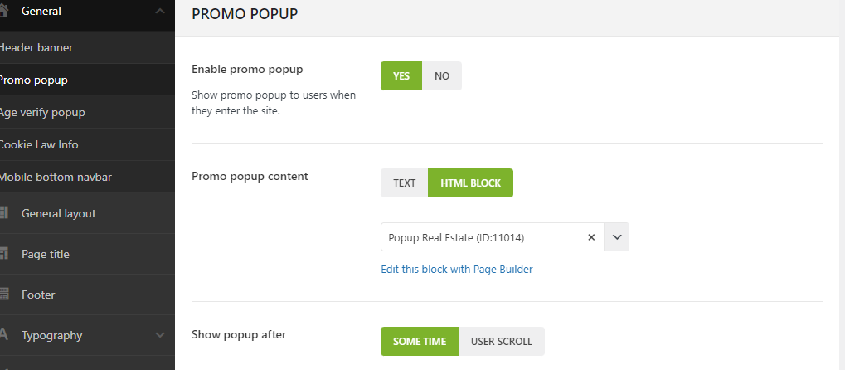This screenshot has width=845, height=370.
Task: Open Header banner settings
Action: [x=37, y=48]
